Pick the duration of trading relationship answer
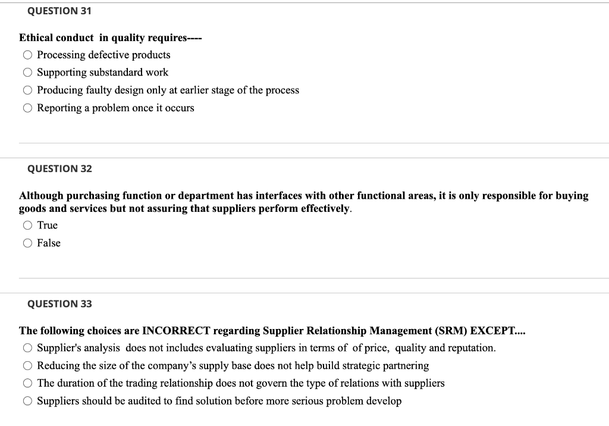The image size is (609, 426). (27, 383)
